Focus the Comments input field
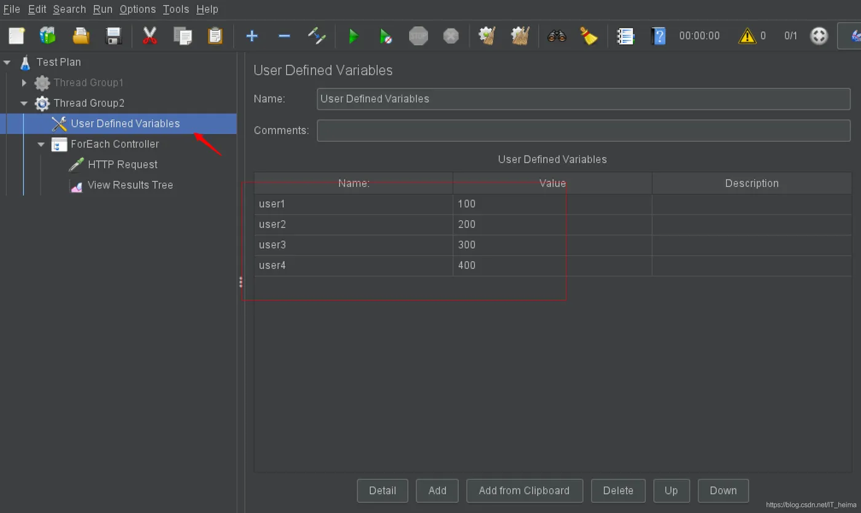Viewport: 861px width, 513px height. click(x=584, y=130)
